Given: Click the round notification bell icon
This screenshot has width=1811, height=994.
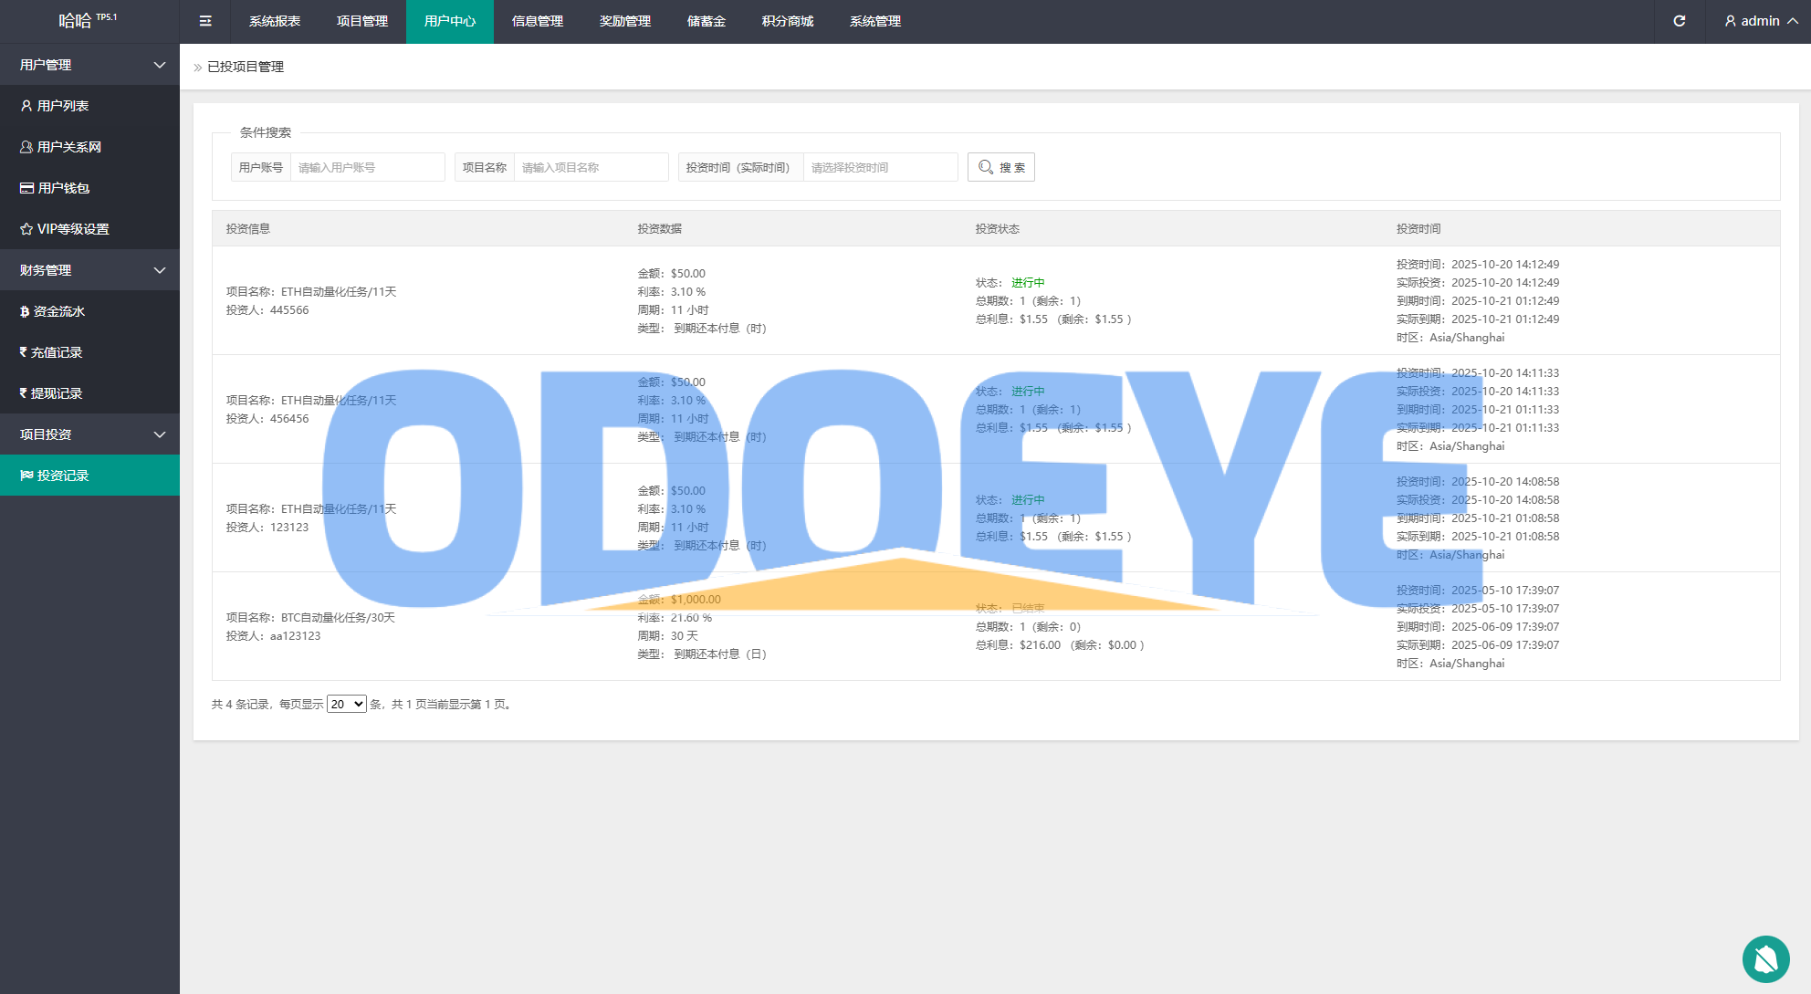Looking at the screenshot, I should (x=1765, y=958).
